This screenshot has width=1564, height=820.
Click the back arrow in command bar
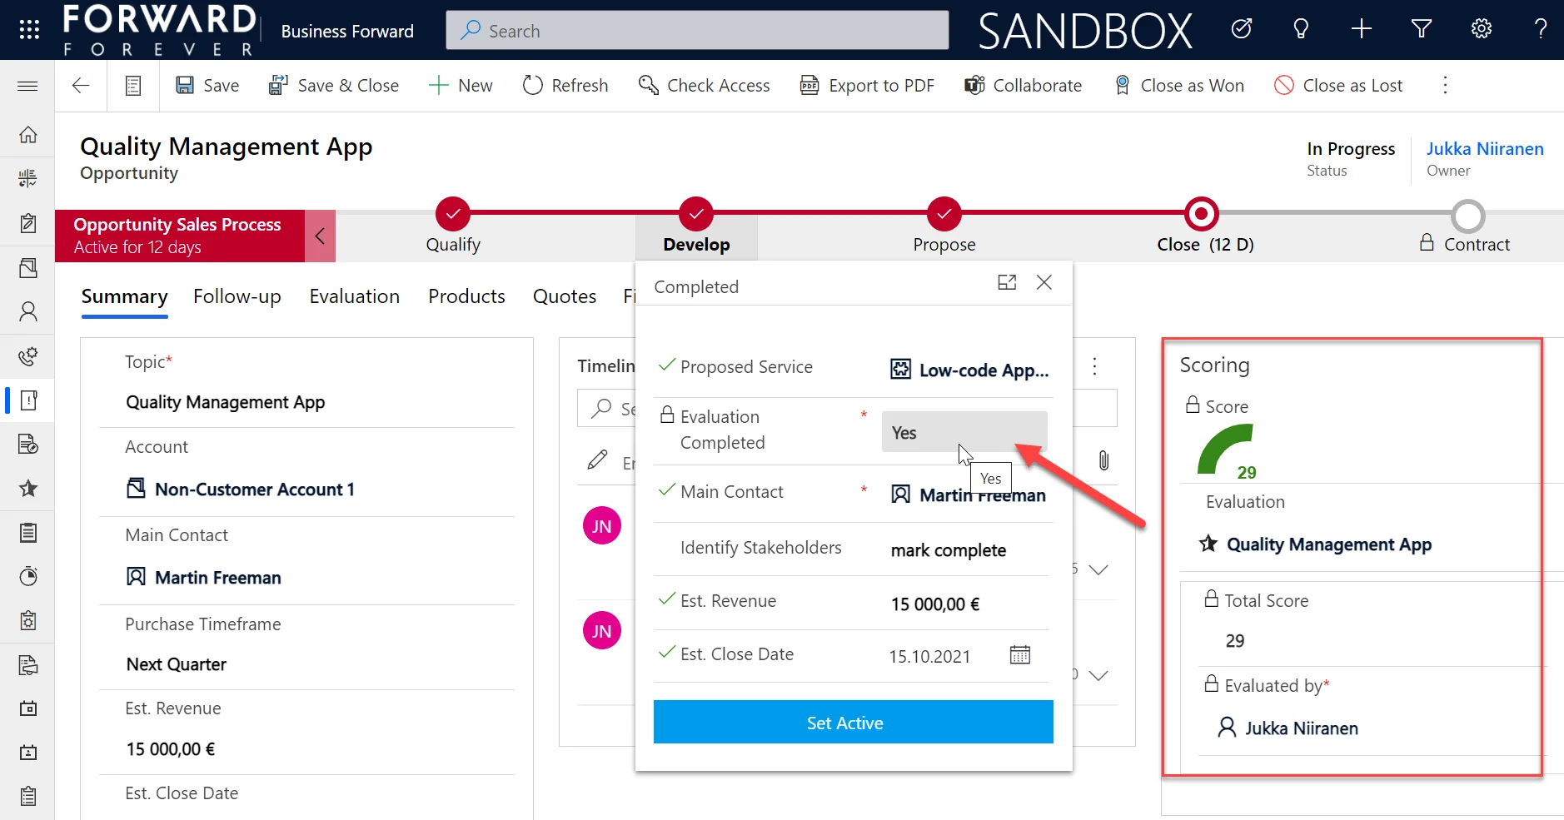[81, 86]
